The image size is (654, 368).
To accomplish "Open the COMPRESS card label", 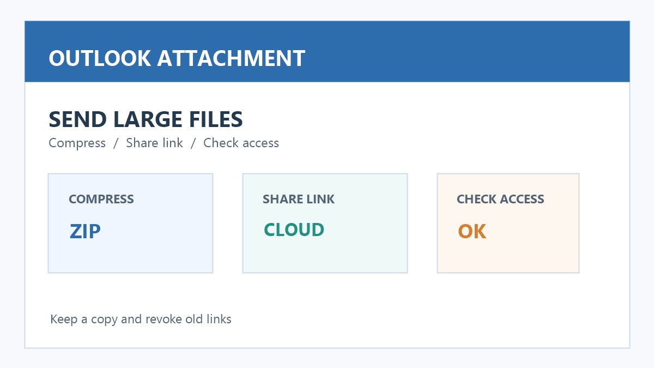I will point(101,199).
